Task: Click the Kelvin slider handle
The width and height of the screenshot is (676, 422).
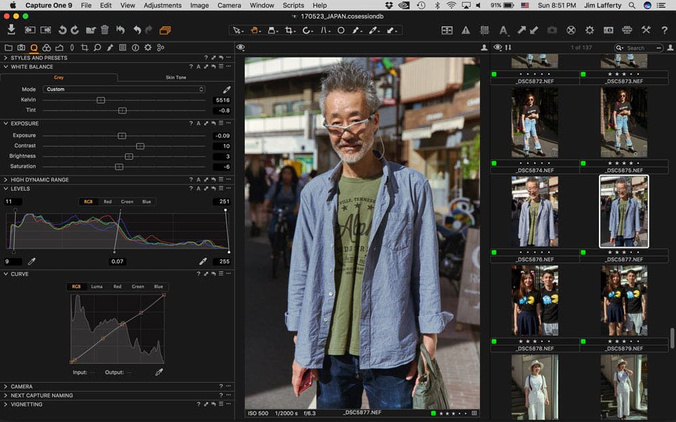Action: tap(101, 100)
